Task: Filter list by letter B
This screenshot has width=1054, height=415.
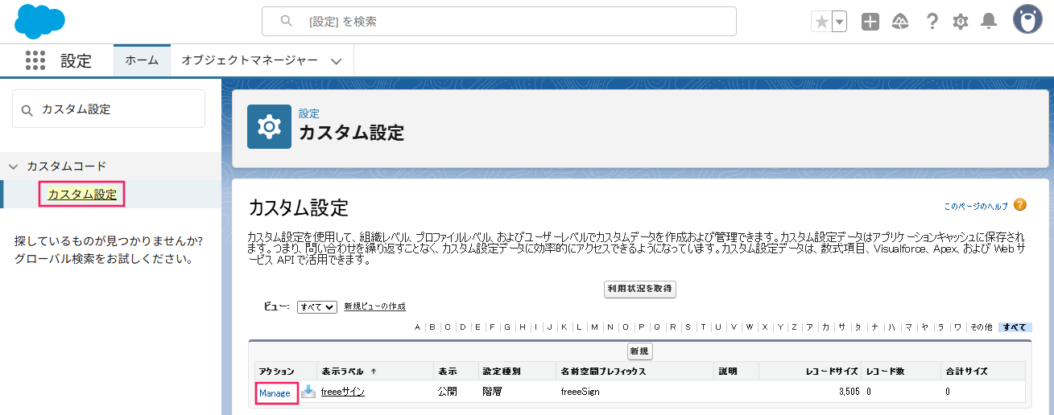Action: coord(432,327)
